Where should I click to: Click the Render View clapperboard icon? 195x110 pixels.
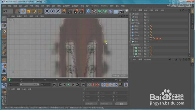point(70,11)
